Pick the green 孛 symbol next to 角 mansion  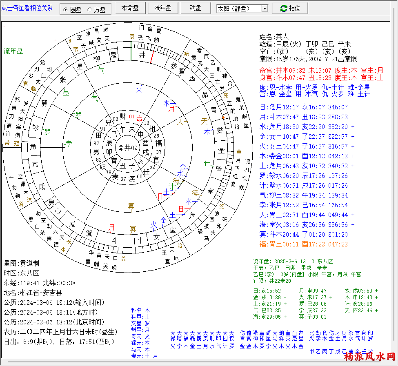[69, 143]
